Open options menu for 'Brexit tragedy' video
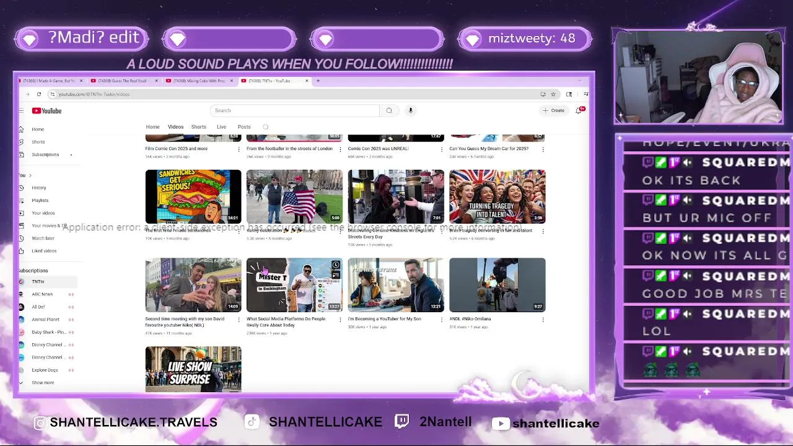 (543, 231)
